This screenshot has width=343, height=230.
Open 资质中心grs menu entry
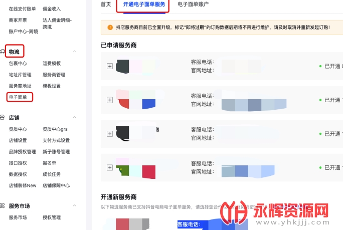click(55, 129)
